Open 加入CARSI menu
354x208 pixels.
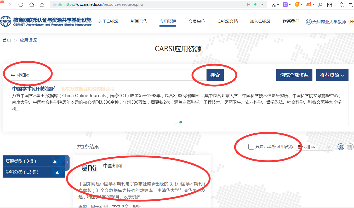[x=260, y=21]
